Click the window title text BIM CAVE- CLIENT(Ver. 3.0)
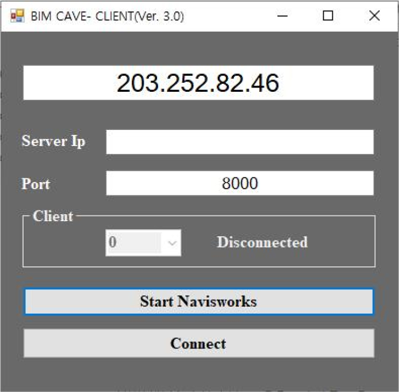Image resolution: width=399 pixels, height=392 pixels. click(107, 16)
